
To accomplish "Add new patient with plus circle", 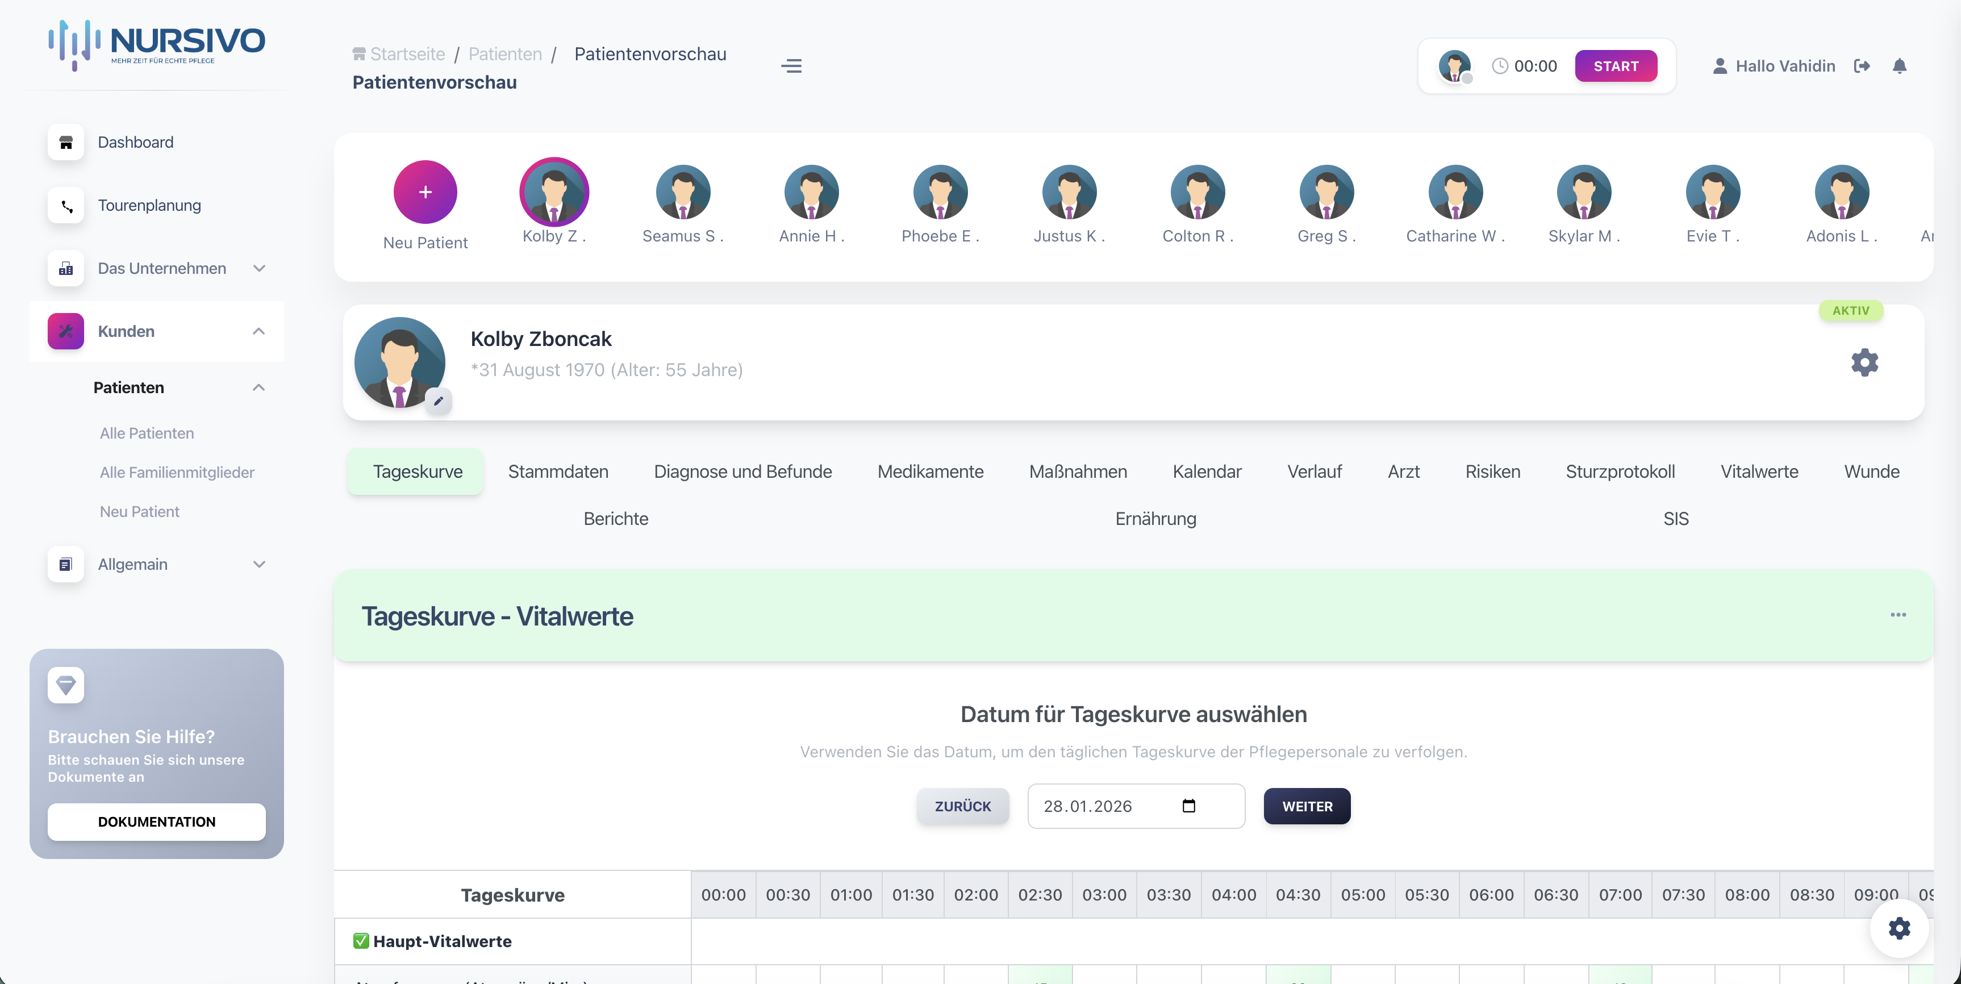I will pos(425,192).
